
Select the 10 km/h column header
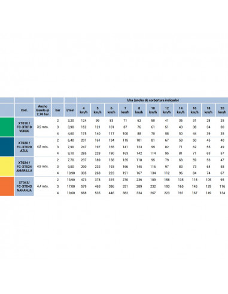point(153,110)
